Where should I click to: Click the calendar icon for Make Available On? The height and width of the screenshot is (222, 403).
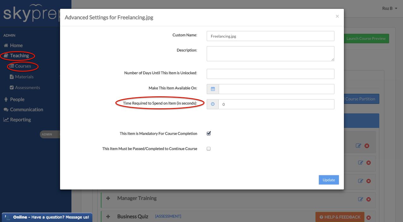pos(213,89)
